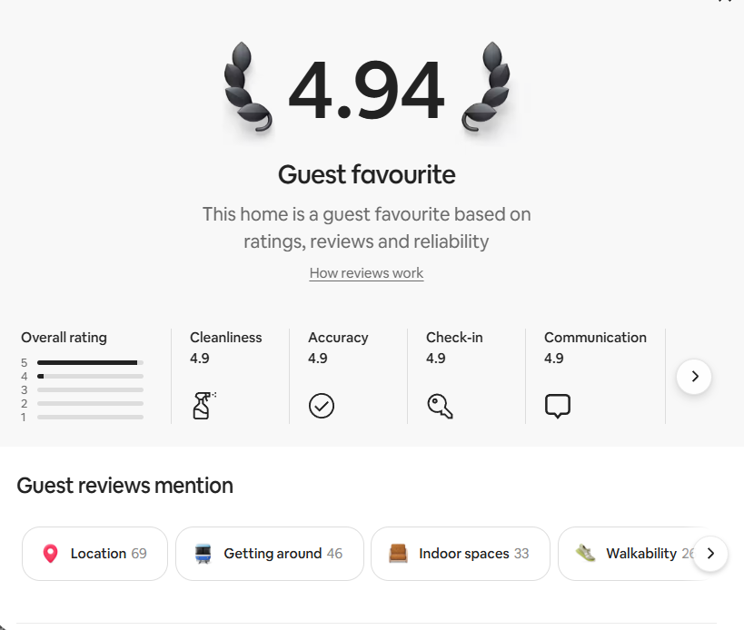Screen dimensions: 744x630
Task: Select the Walkability review chip
Action: point(636,554)
